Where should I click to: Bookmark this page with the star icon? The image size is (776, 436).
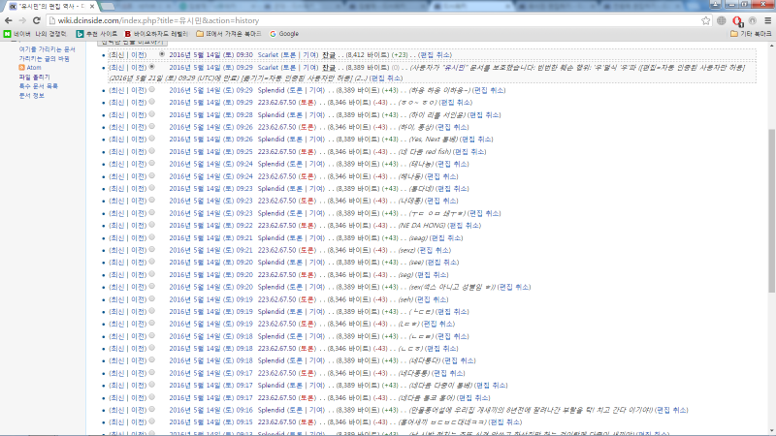[706, 20]
